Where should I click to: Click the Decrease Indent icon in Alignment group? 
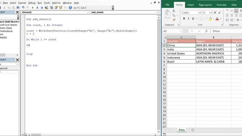pos(227,20)
